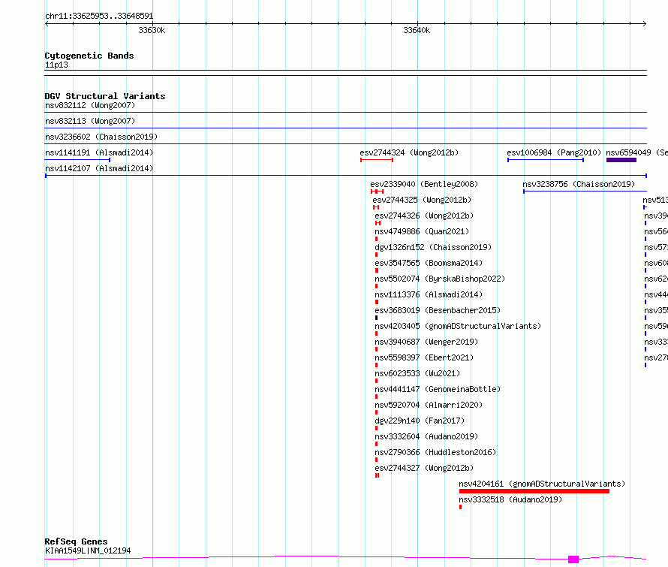Click the nsv4204161 gnomAD red bar
The image size is (668, 567).
[x=534, y=491]
